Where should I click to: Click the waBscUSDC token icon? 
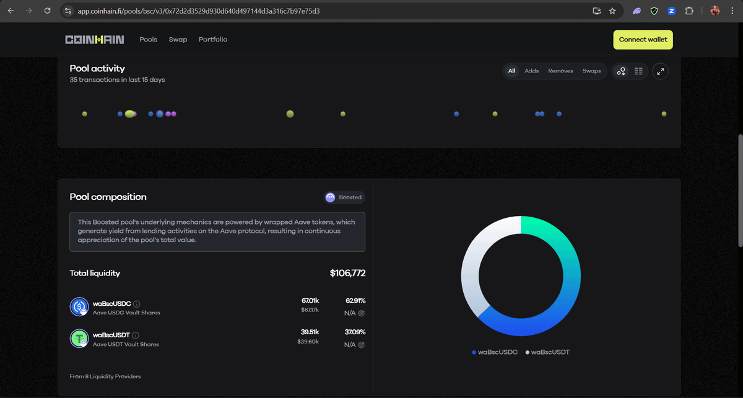[x=79, y=306]
